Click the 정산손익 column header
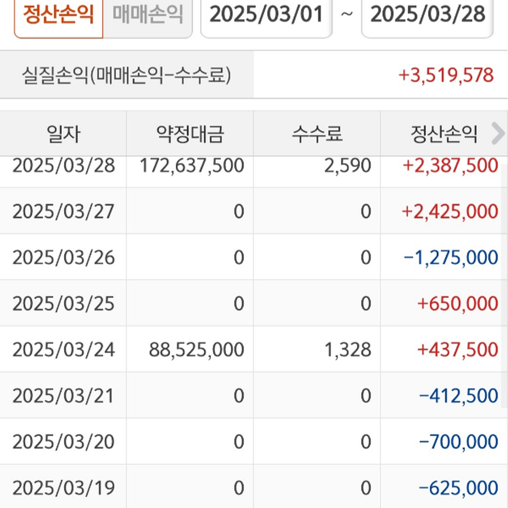Viewport: 508px width, 508px height. pyautogui.click(x=444, y=133)
